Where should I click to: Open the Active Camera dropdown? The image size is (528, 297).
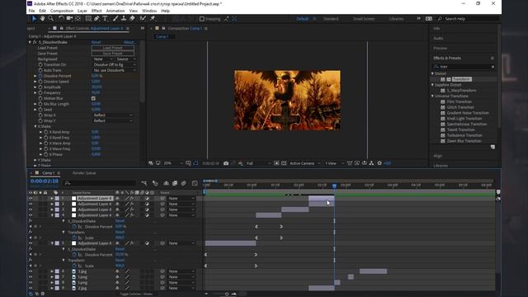click(304, 163)
